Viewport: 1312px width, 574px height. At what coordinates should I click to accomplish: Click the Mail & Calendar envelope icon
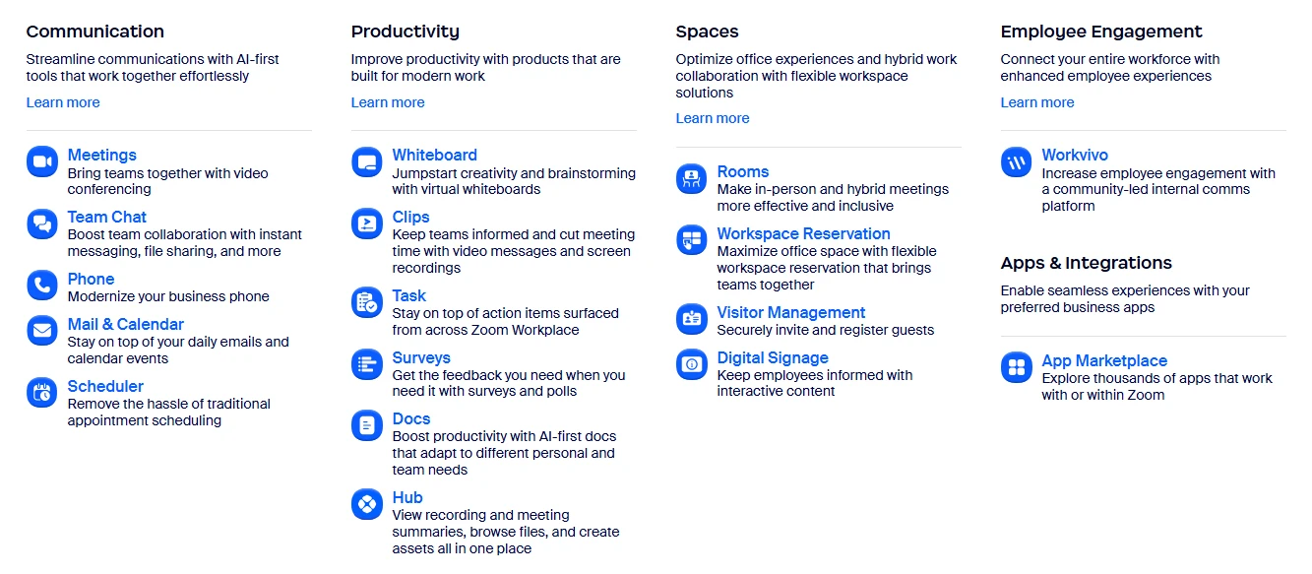[x=42, y=331]
